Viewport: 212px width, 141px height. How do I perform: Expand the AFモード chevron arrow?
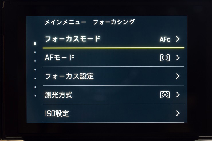coord(178,58)
